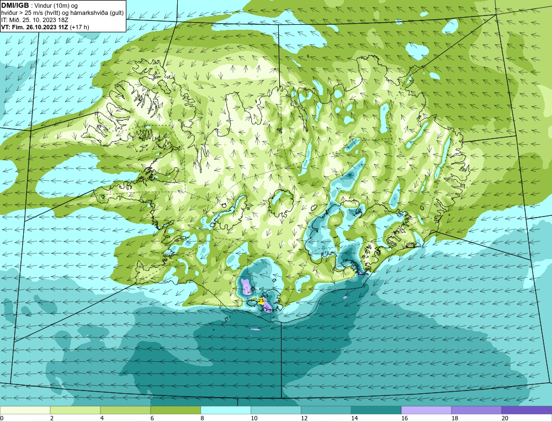Click the legend scale label 4
552x422 pixels.
coord(102,418)
